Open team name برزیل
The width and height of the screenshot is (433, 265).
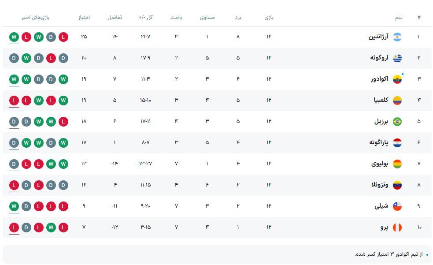(x=381, y=122)
